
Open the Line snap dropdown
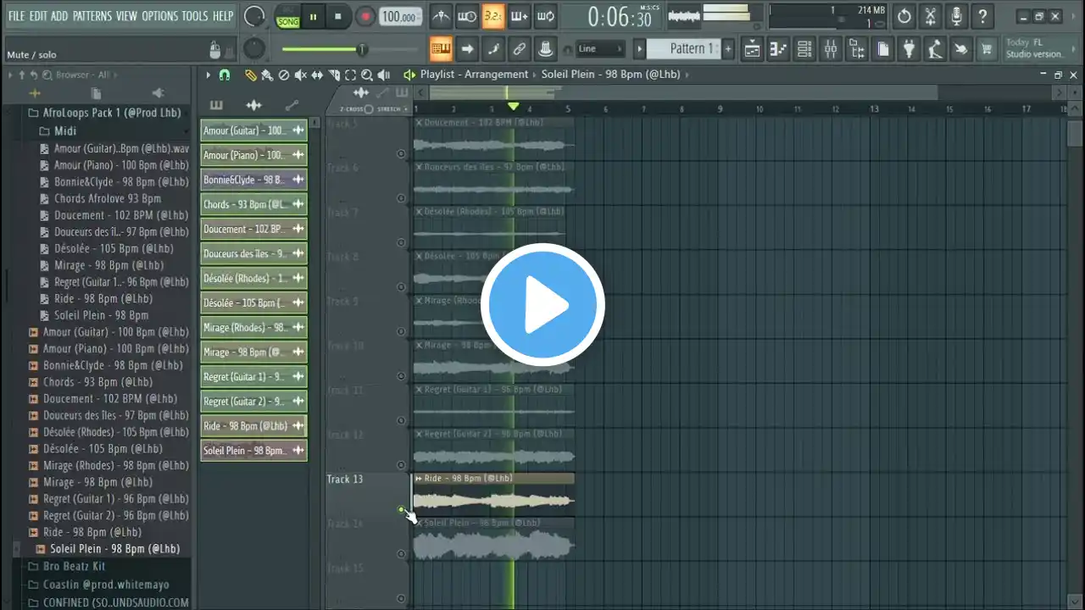pyautogui.click(x=600, y=49)
